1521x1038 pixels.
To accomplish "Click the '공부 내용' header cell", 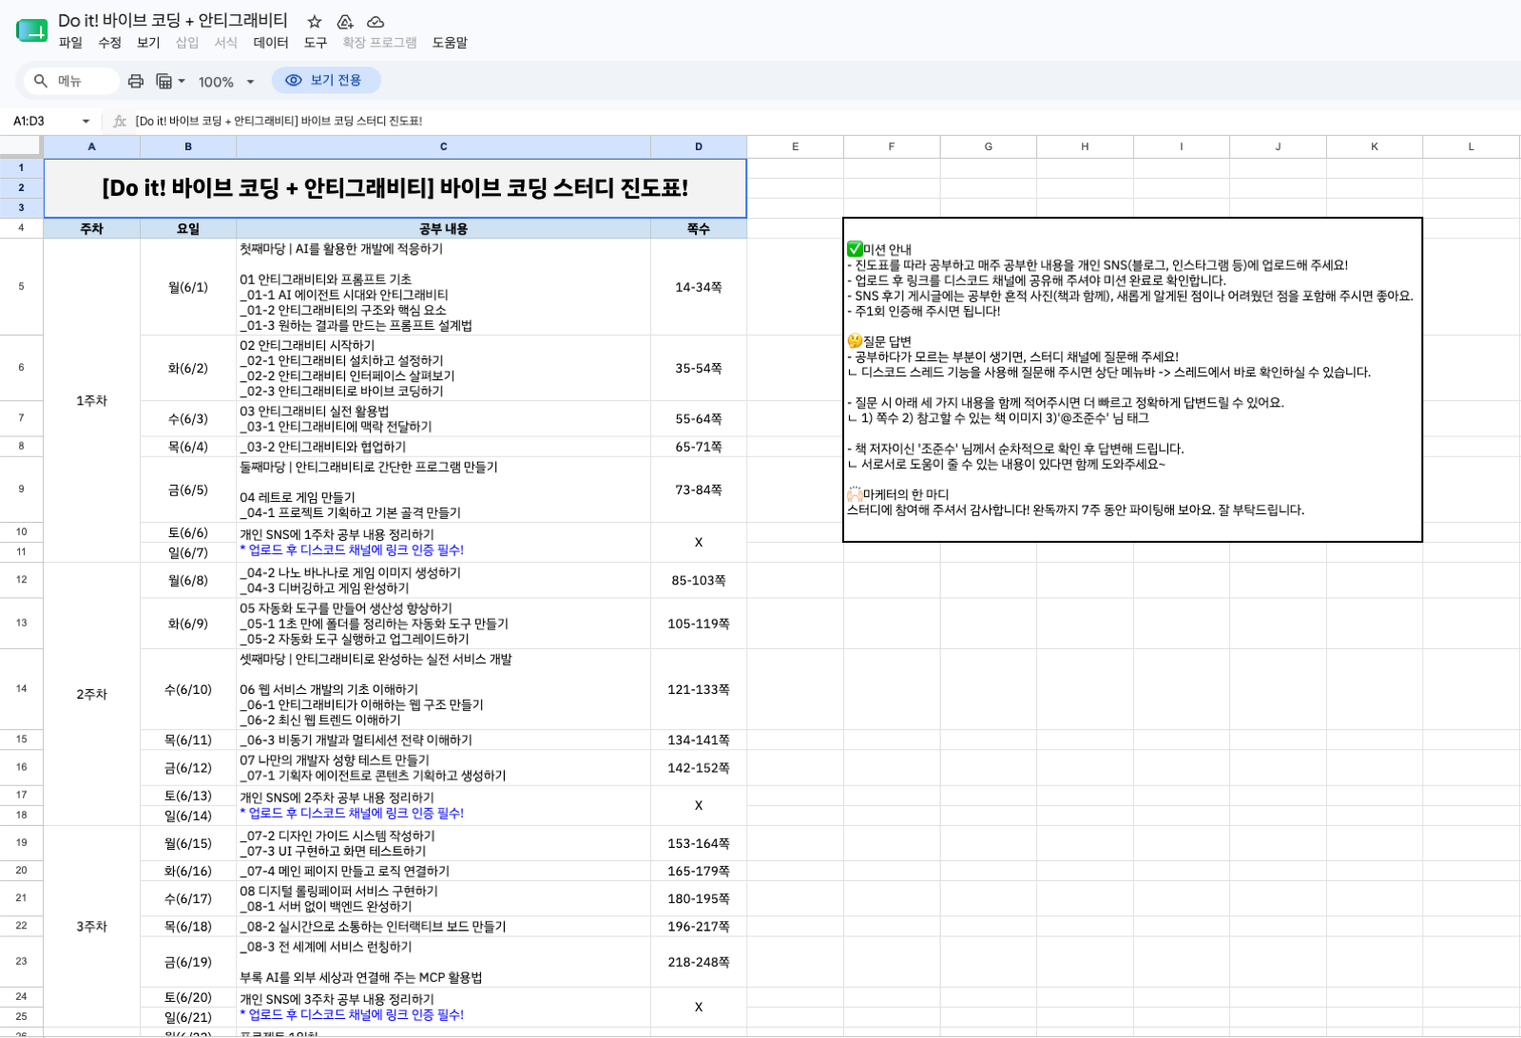I will pos(443,229).
